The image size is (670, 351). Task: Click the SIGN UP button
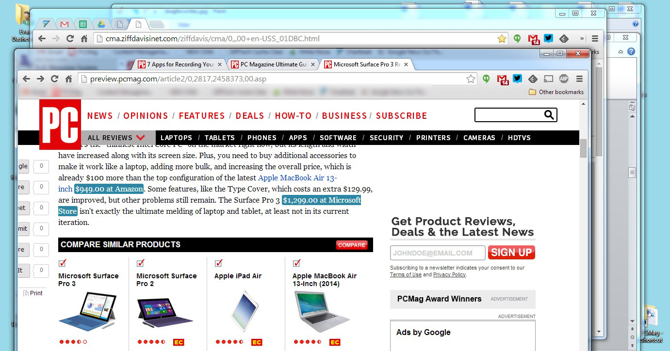511,252
